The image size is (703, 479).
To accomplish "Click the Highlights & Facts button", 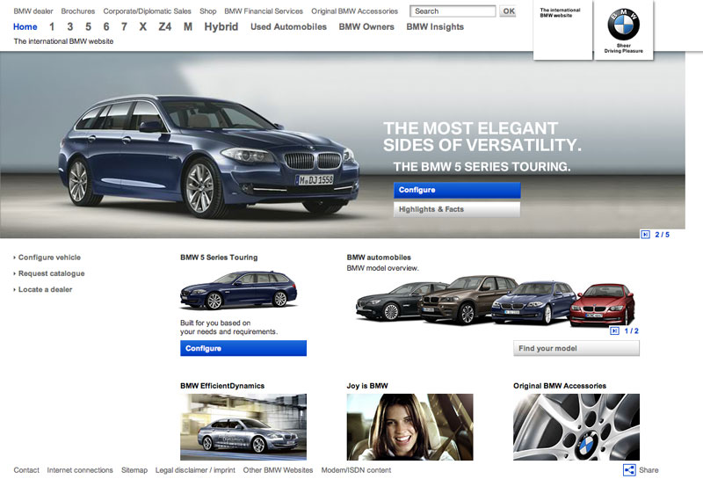I will pyautogui.click(x=457, y=209).
